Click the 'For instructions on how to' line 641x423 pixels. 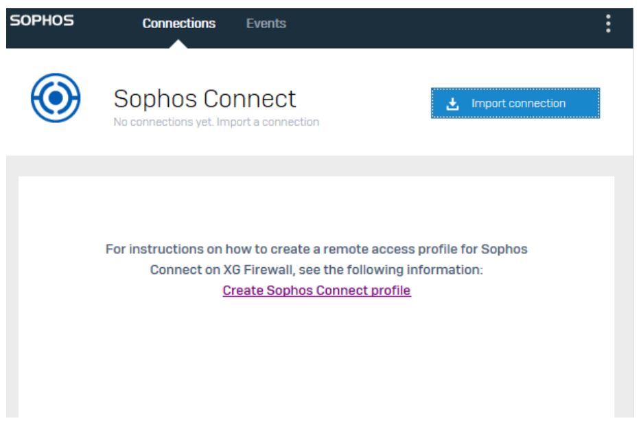pyautogui.click(x=316, y=249)
